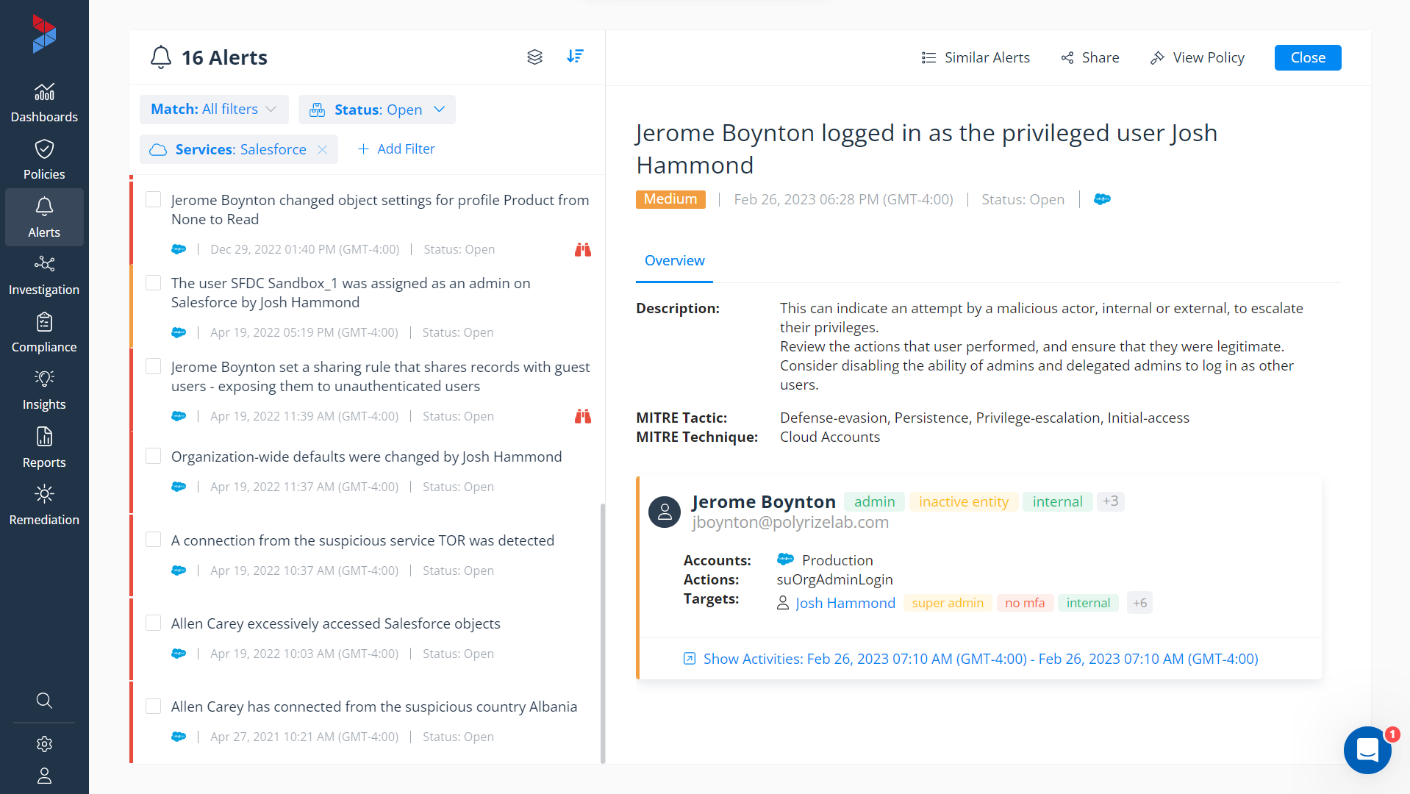
Task: Click Similar Alerts in the header
Action: pyautogui.click(x=976, y=57)
